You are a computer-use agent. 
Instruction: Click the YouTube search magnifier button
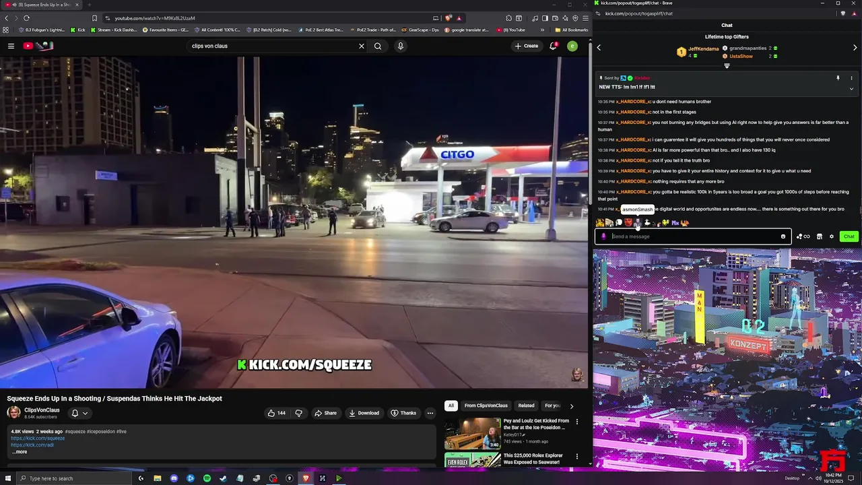pos(378,46)
